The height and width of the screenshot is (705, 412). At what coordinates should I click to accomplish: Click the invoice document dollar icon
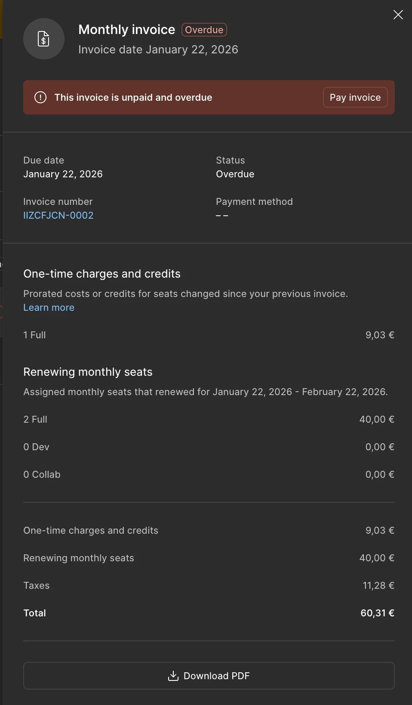43,39
